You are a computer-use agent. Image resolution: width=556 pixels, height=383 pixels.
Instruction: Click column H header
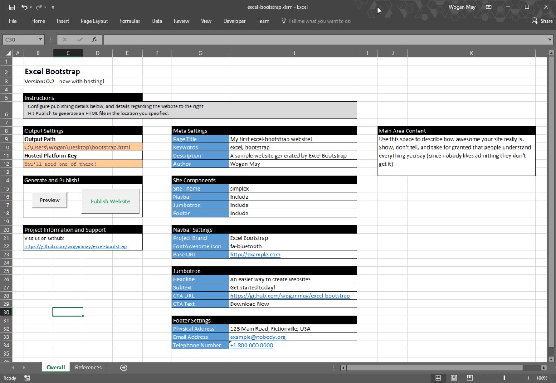[x=293, y=53]
